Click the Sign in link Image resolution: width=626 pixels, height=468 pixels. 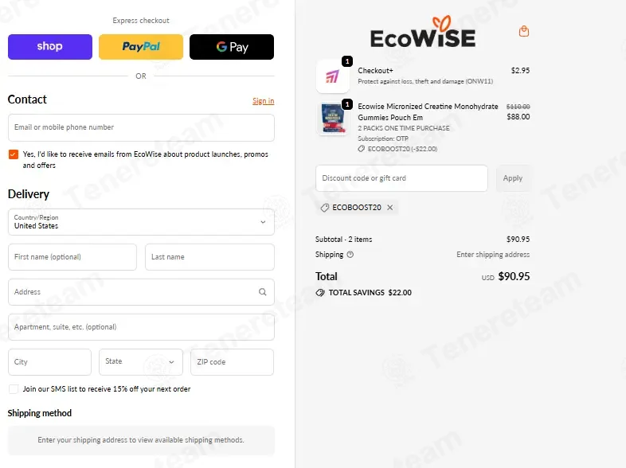263,101
